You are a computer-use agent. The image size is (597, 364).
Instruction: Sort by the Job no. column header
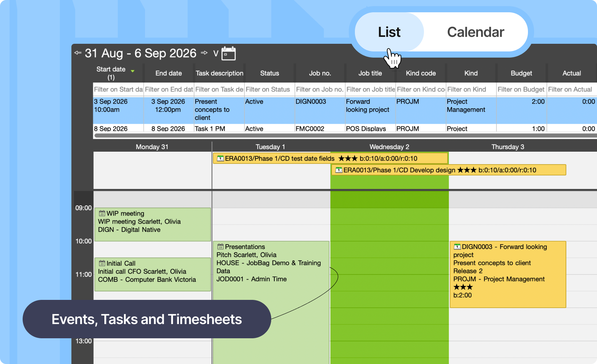coord(320,73)
